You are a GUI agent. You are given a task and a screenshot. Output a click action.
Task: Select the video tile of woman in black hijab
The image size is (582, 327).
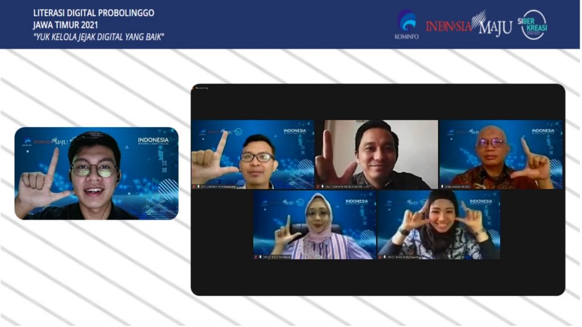(438, 225)
